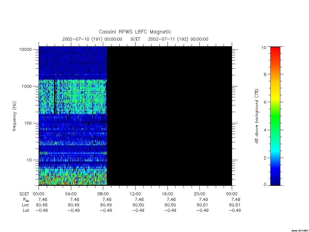Click the '08:00' time axis label
This screenshot has width=309, height=232.
103,194
